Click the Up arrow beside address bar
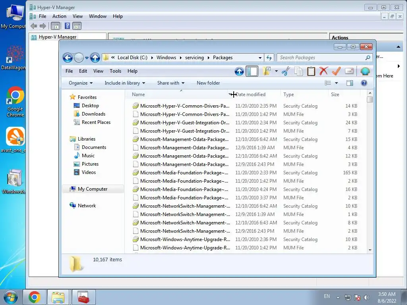Screen dimensions: 407x305 tap(95, 58)
